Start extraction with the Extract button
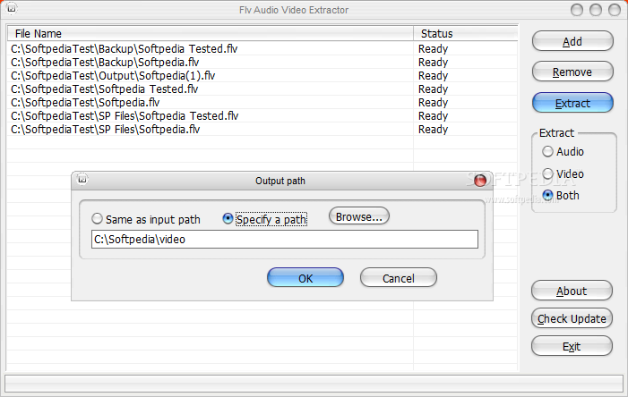Viewport: 628px width, 397px height. pyautogui.click(x=572, y=103)
